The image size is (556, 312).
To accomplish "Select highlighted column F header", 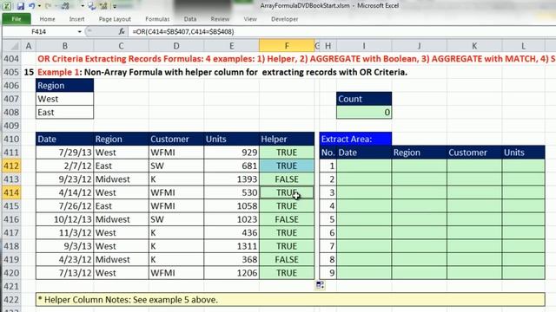I will click(x=287, y=46).
